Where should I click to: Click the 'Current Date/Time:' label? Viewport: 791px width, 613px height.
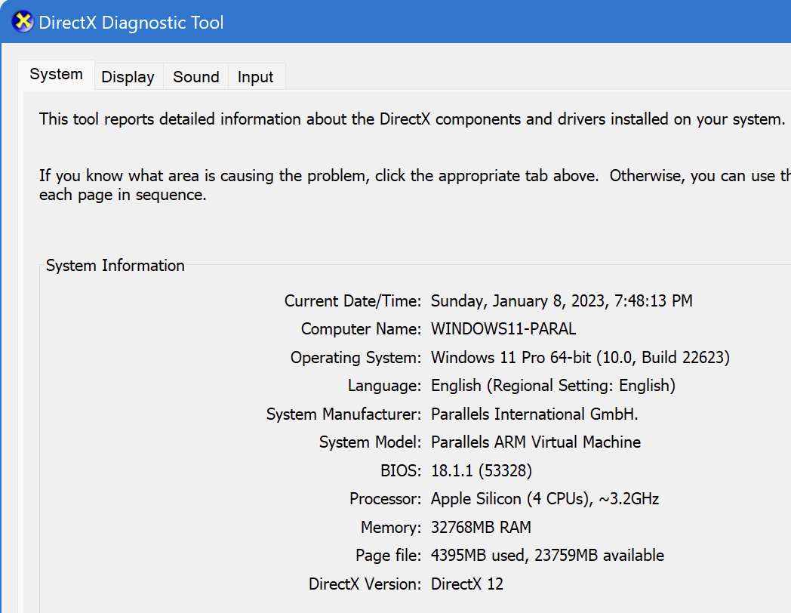tap(352, 300)
